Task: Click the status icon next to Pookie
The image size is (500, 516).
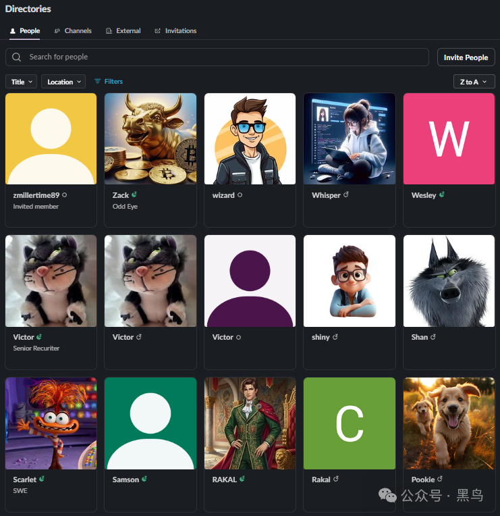Action: click(x=439, y=479)
